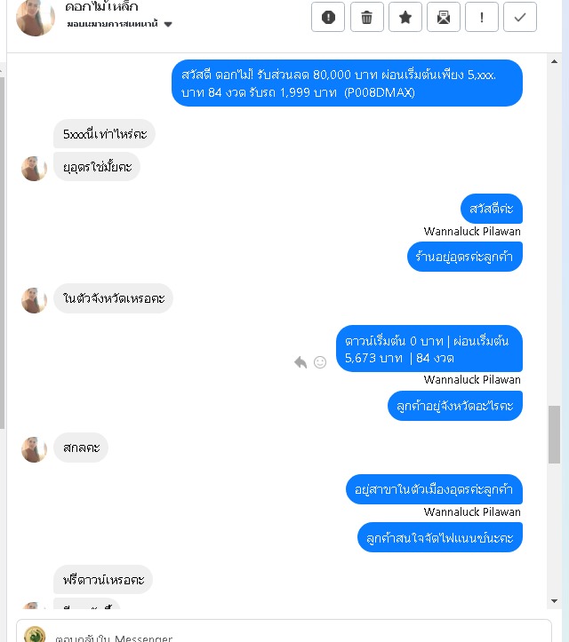Click the Messenger reply input field
The width and height of the screenshot is (569, 642).
point(284,632)
